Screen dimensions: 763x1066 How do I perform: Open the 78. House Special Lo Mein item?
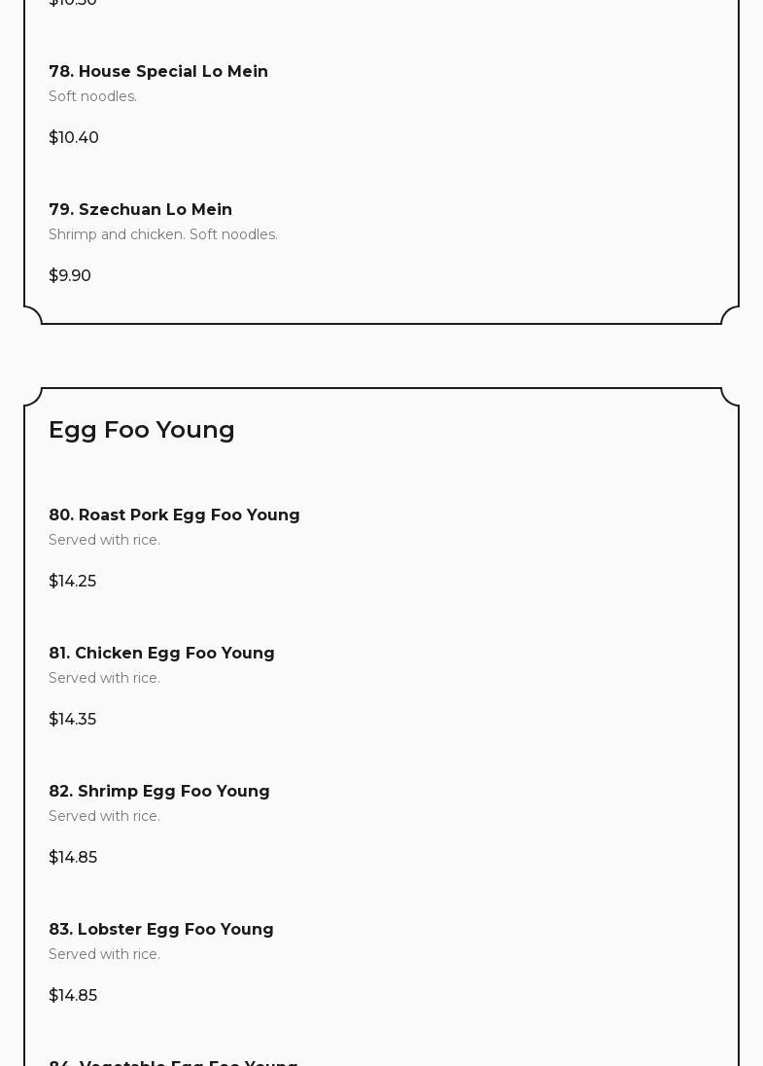pyautogui.click(x=158, y=72)
